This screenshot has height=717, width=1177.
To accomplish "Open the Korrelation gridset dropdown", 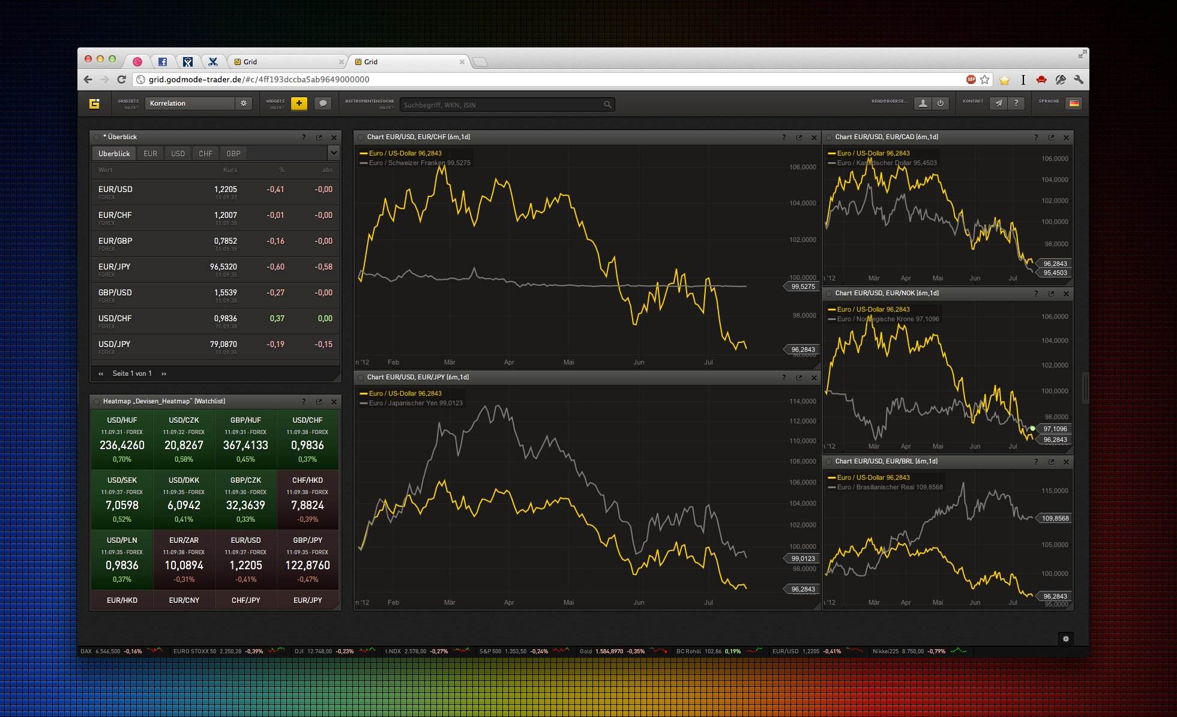I will click(x=190, y=103).
